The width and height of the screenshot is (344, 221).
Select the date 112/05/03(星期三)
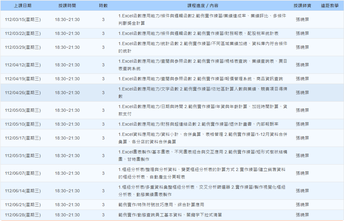pos(23,110)
